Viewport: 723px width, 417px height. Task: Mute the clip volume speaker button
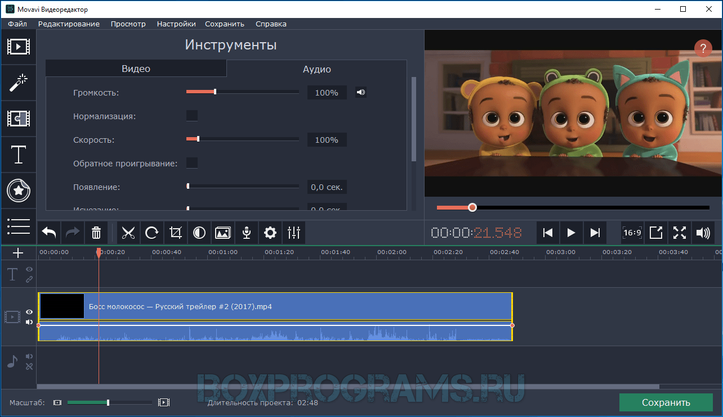(x=361, y=93)
